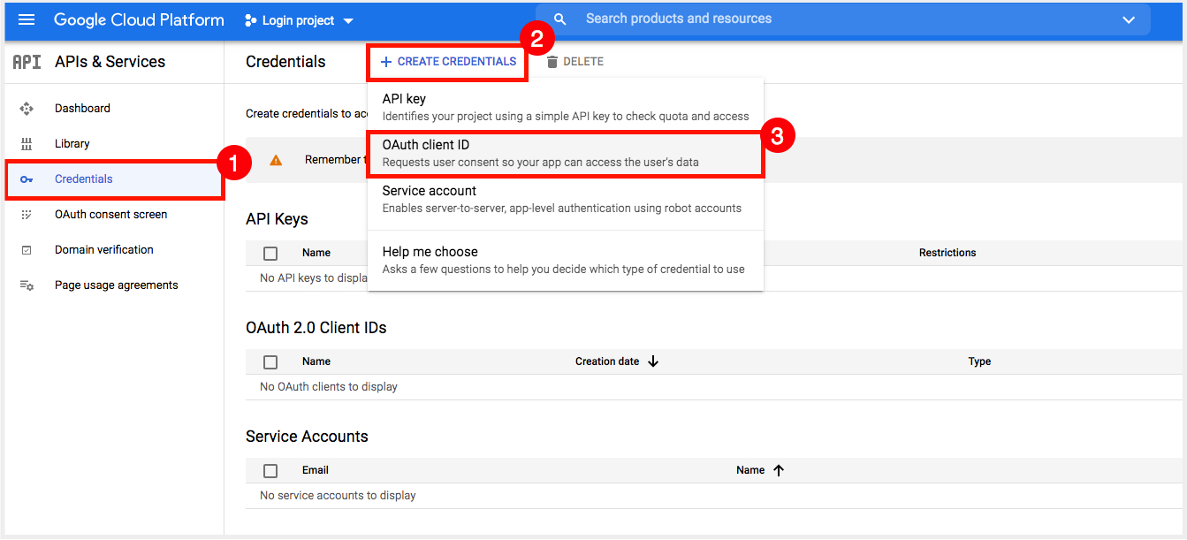Click the API Keys heading
1187x540 pixels.
(277, 219)
